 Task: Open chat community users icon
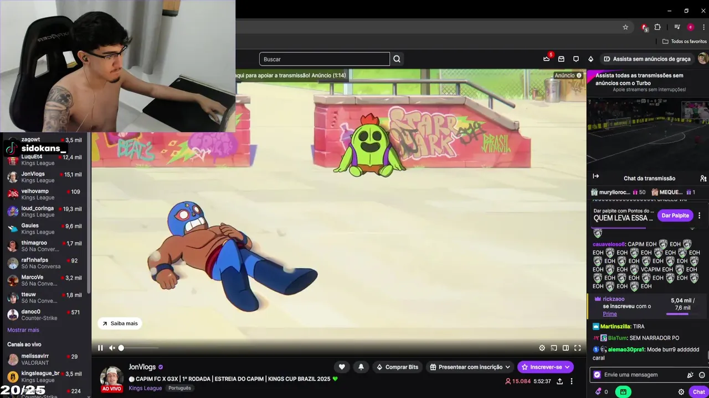(x=703, y=178)
